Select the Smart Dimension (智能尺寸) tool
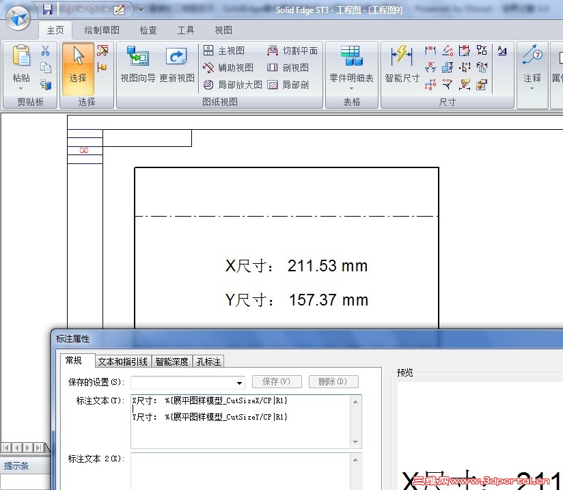 click(402, 64)
